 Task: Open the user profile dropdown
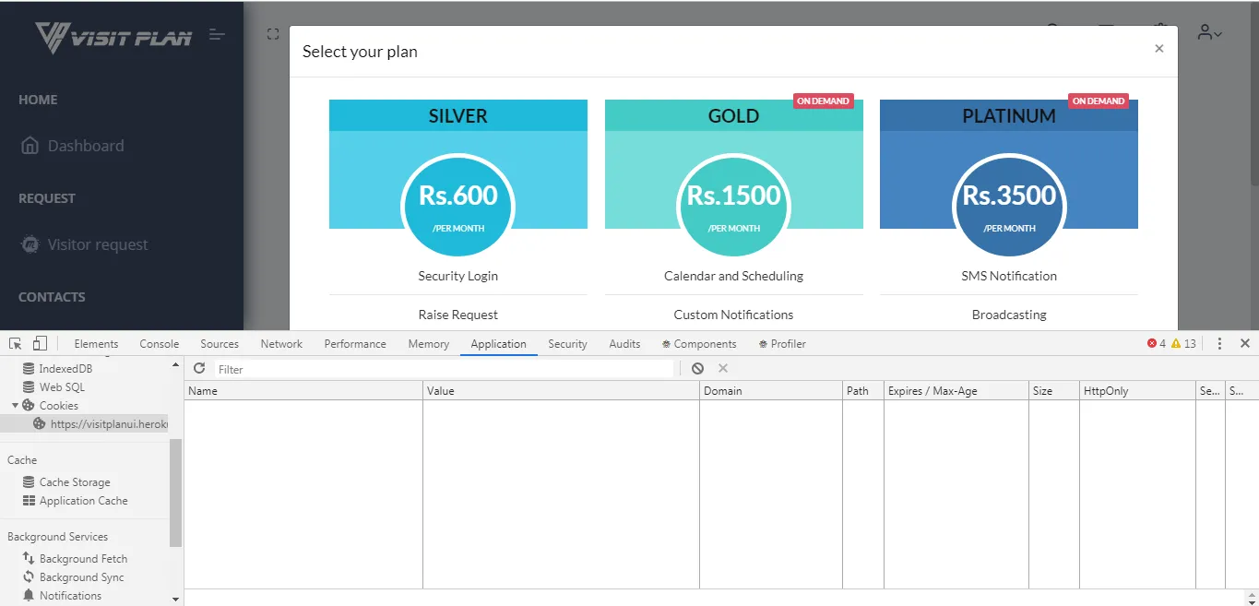pos(1209,33)
